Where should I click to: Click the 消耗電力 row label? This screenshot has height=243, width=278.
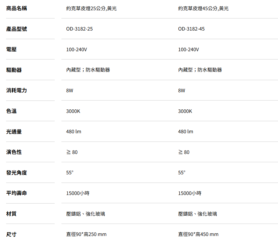point(17,91)
